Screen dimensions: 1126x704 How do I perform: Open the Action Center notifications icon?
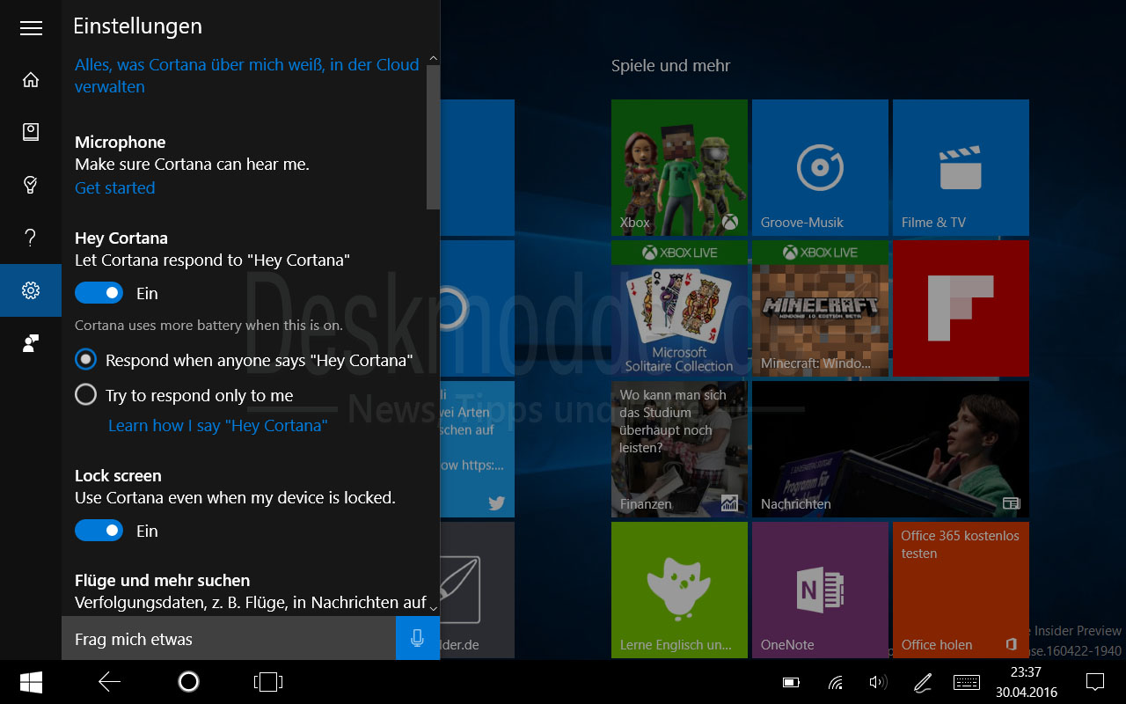(x=1095, y=682)
